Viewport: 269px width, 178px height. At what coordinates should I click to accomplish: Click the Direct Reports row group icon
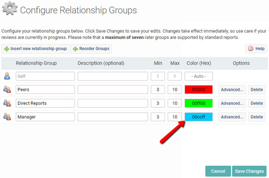[7, 103]
